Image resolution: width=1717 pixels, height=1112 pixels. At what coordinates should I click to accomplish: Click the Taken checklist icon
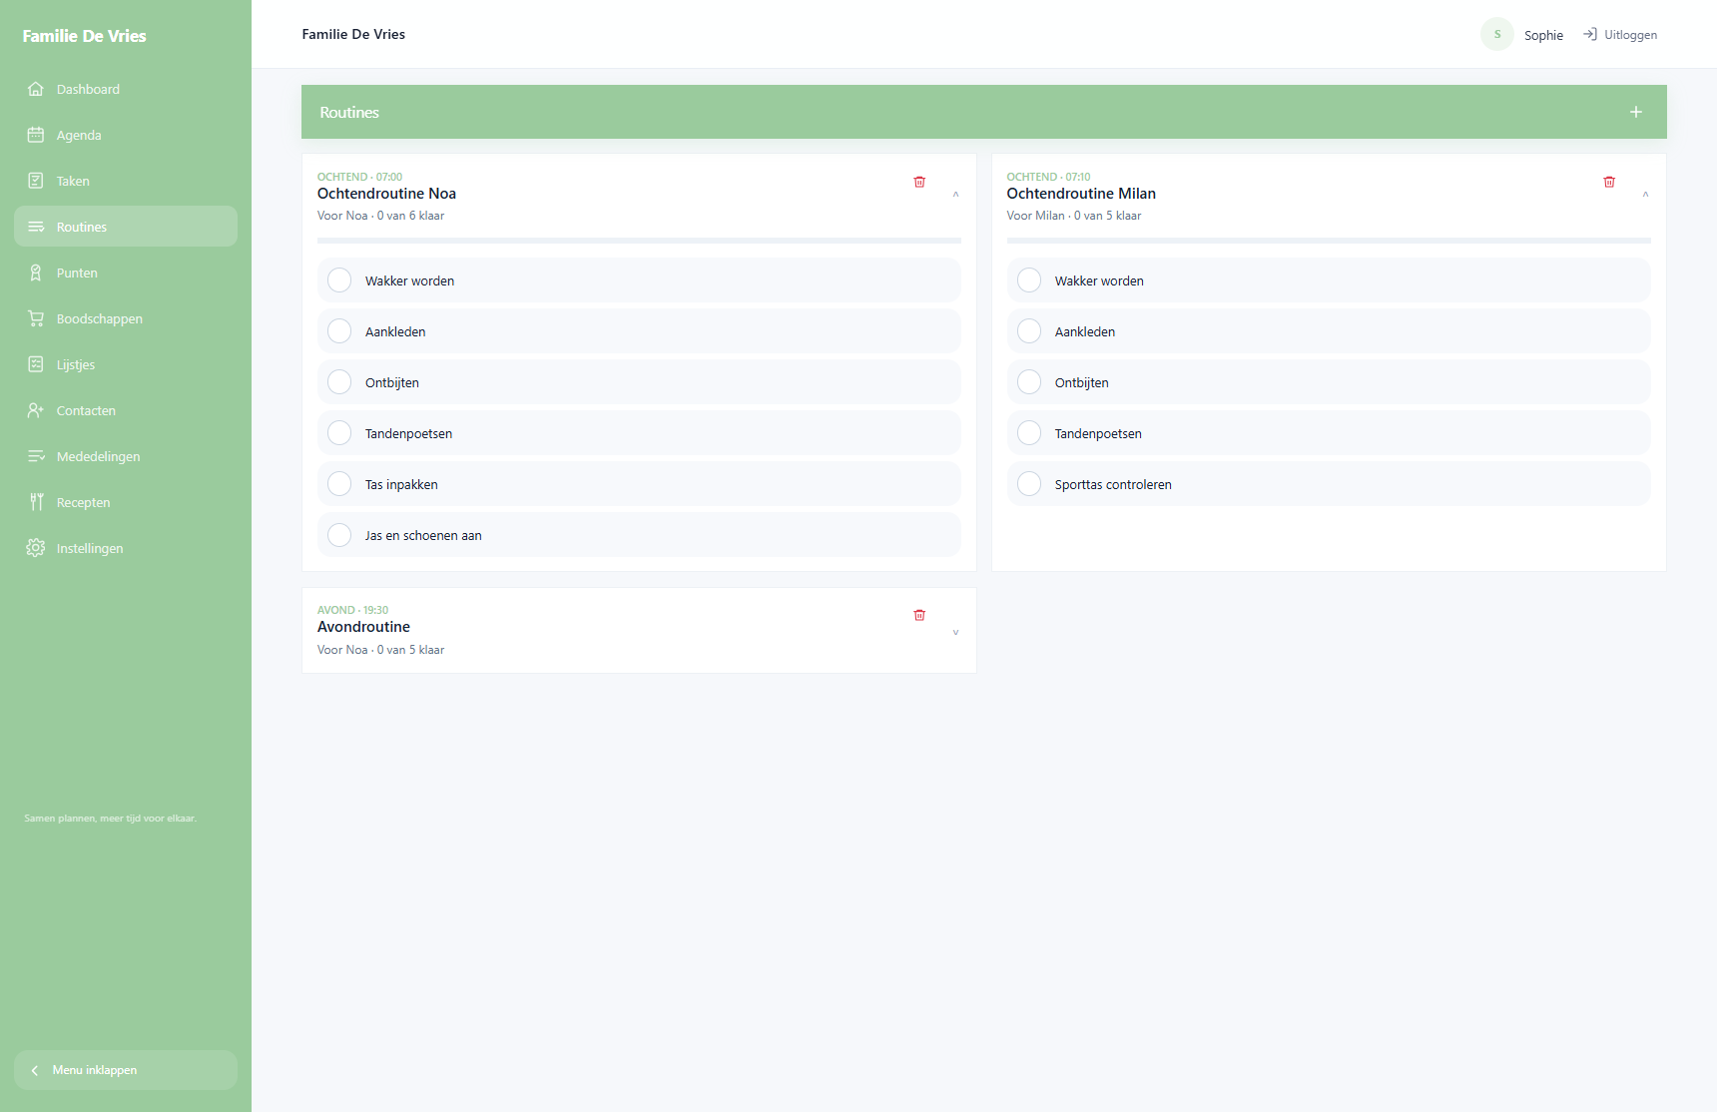tap(36, 181)
